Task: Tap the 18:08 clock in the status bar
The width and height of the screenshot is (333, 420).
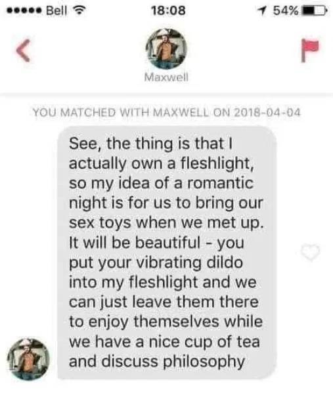Action: pos(168,10)
